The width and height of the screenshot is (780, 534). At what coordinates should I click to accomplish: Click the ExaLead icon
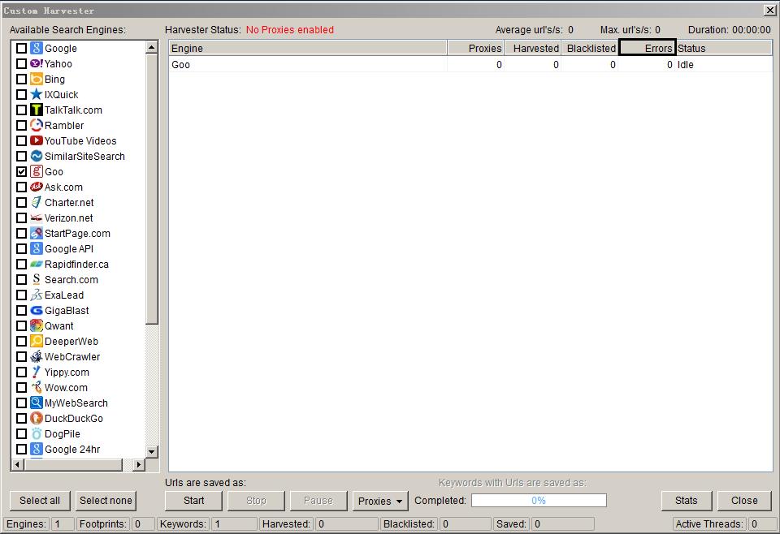(x=37, y=295)
